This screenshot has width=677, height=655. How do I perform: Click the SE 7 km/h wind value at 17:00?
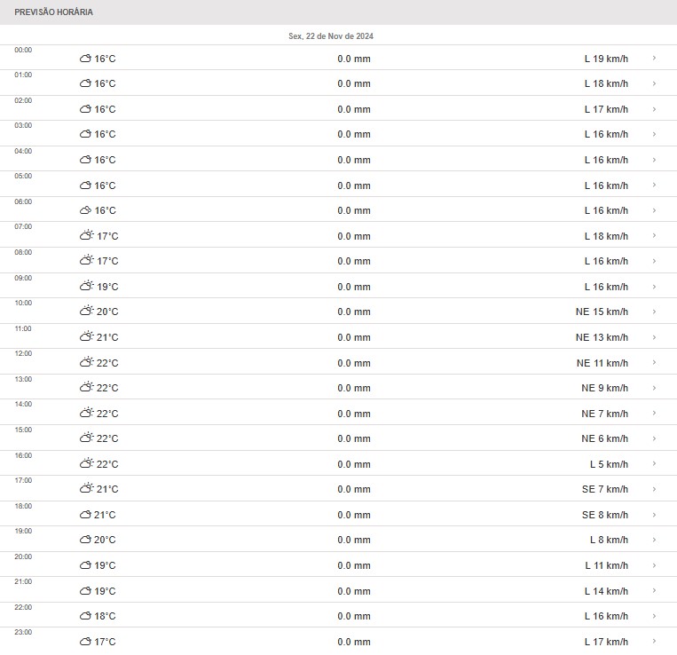(604, 489)
